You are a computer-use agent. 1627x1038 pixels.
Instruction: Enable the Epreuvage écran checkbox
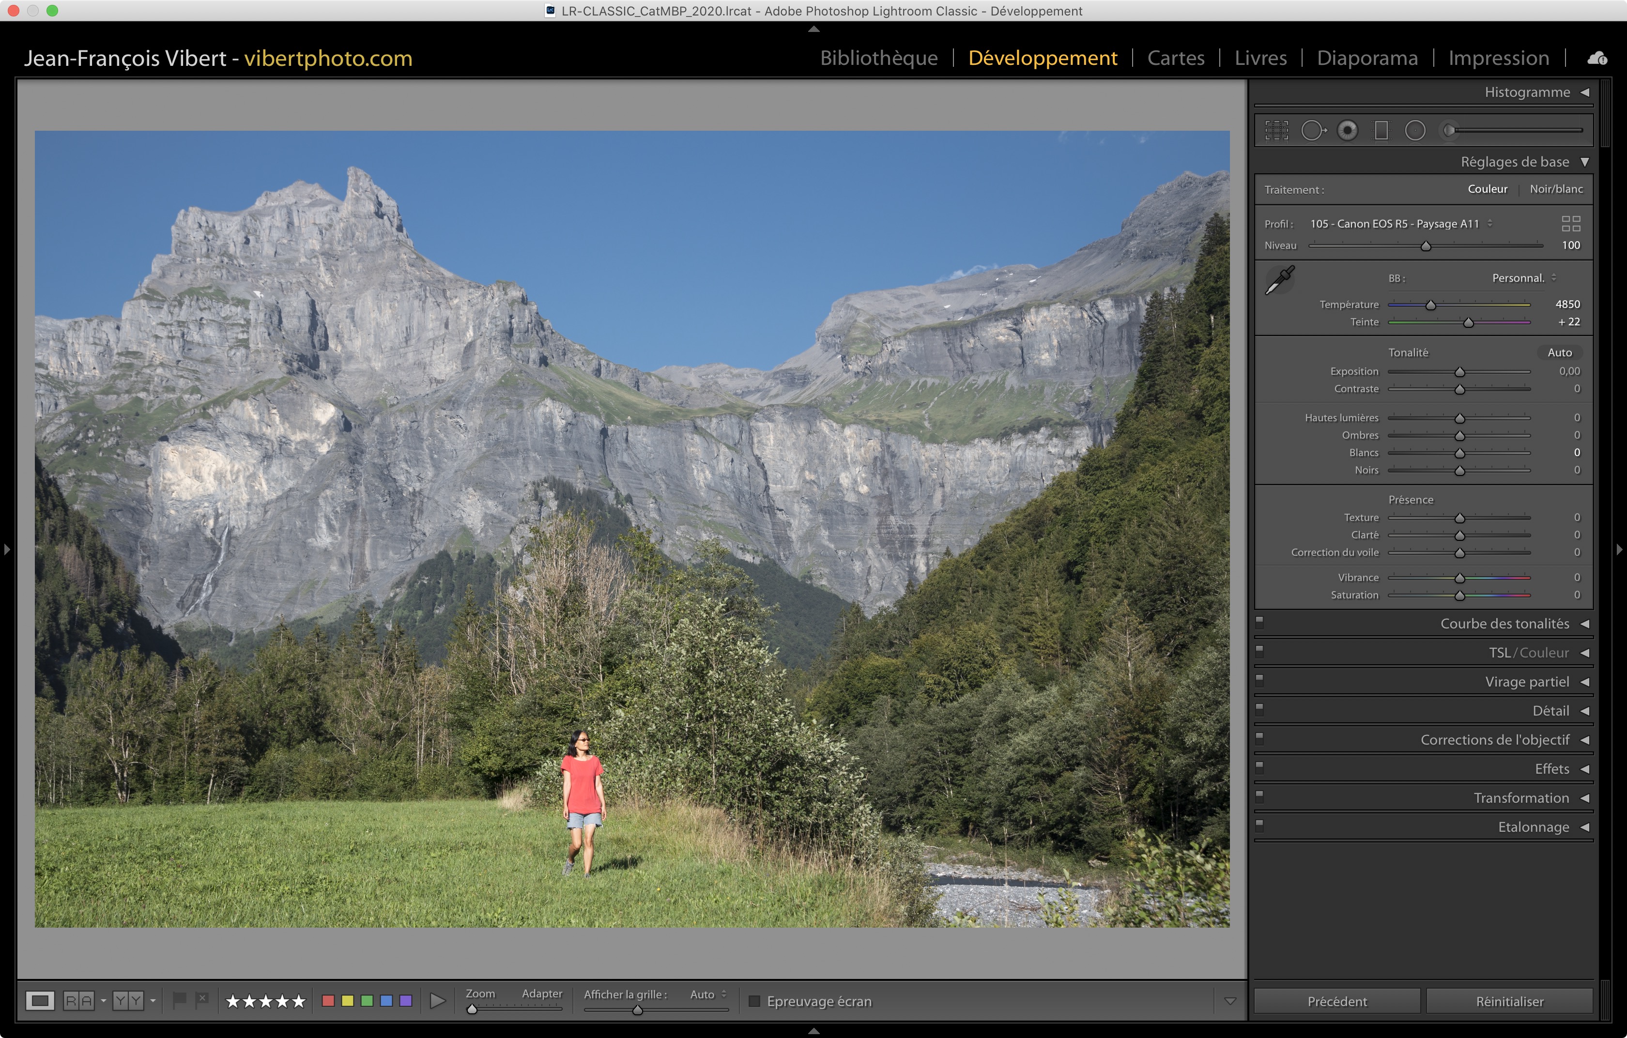point(755,1001)
